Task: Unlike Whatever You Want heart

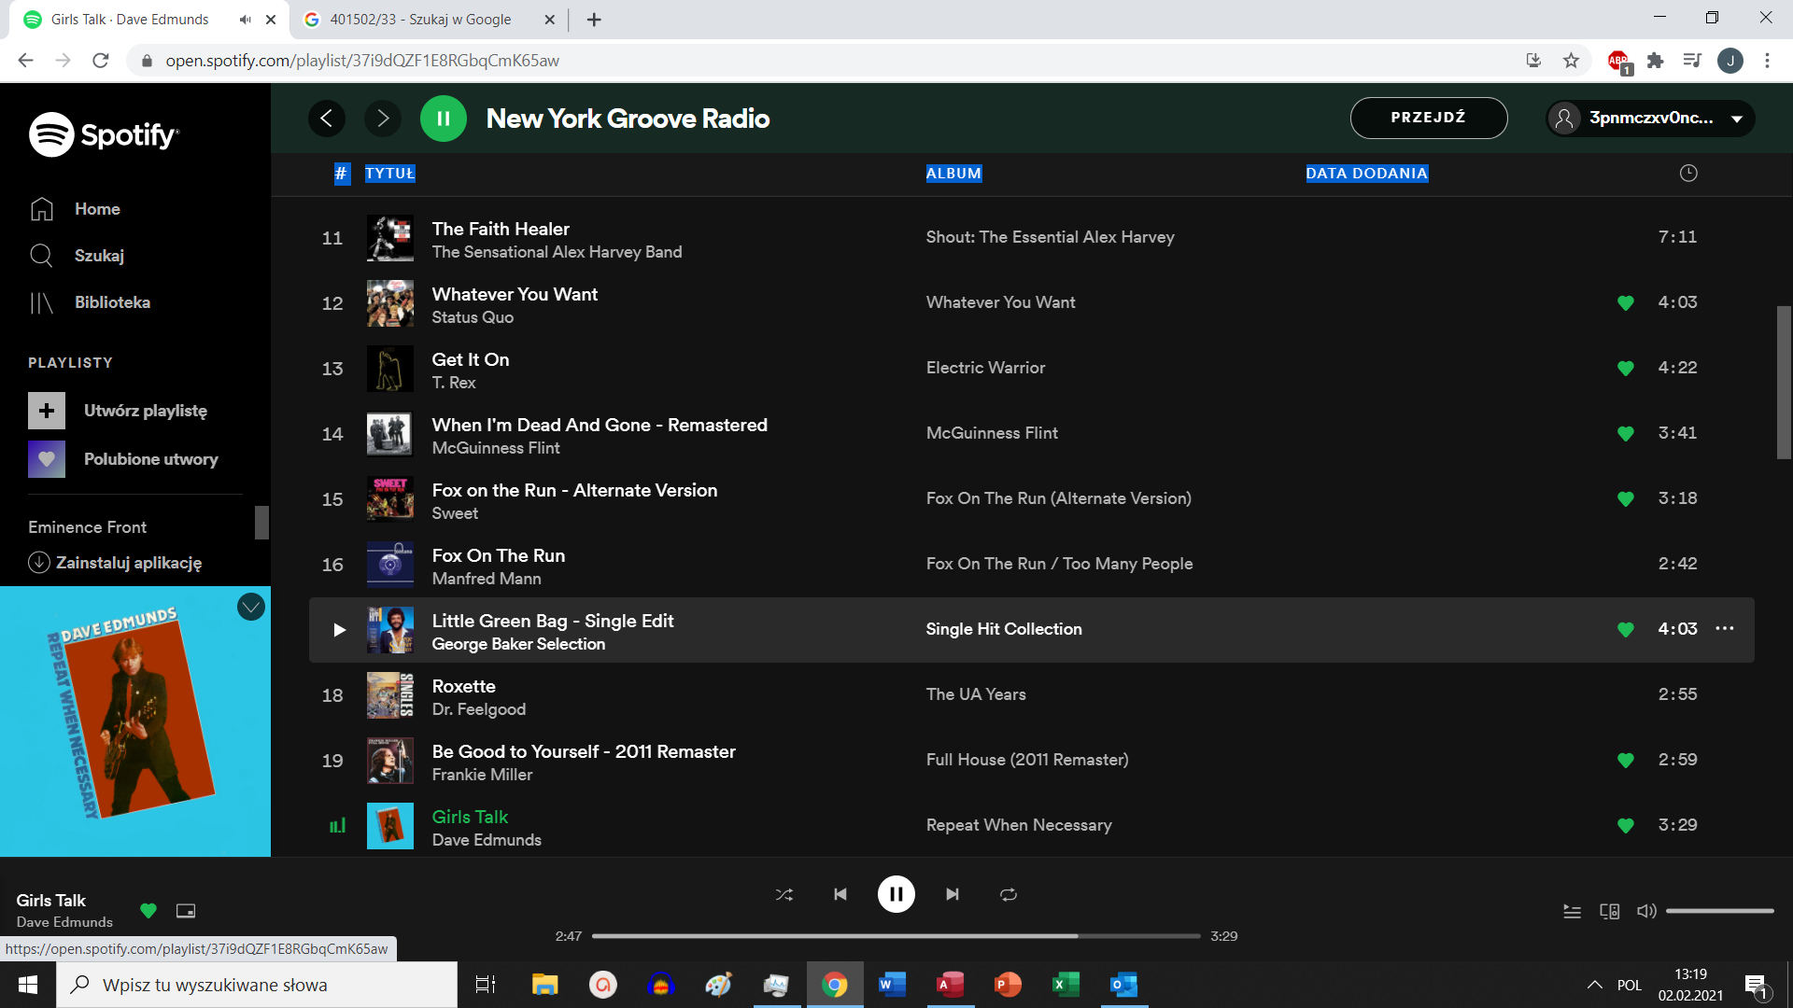Action: point(1626,303)
